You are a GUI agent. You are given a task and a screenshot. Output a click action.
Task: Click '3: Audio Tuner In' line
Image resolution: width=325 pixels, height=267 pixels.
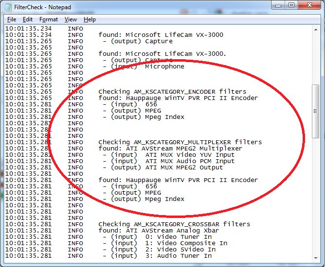157,256
